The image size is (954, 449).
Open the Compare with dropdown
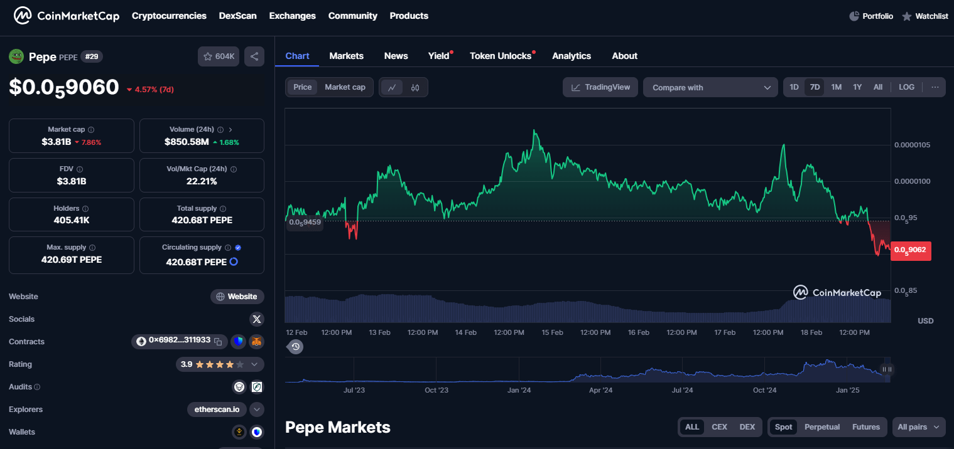[710, 87]
